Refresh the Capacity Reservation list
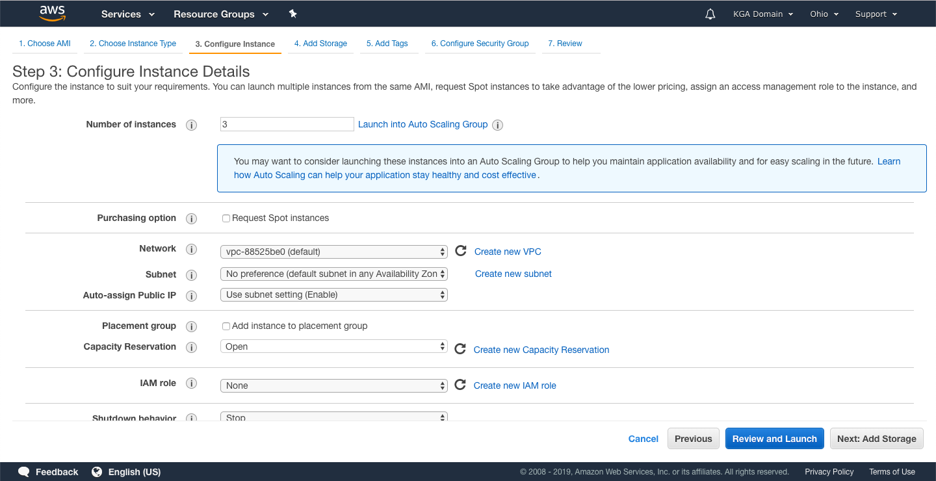The height and width of the screenshot is (481, 936). click(x=460, y=349)
